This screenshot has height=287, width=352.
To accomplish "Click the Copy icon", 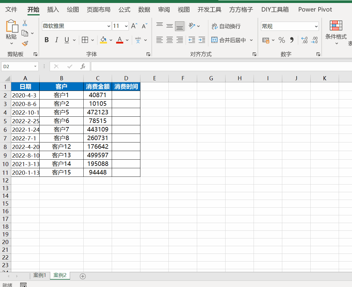I will coord(25,33).
